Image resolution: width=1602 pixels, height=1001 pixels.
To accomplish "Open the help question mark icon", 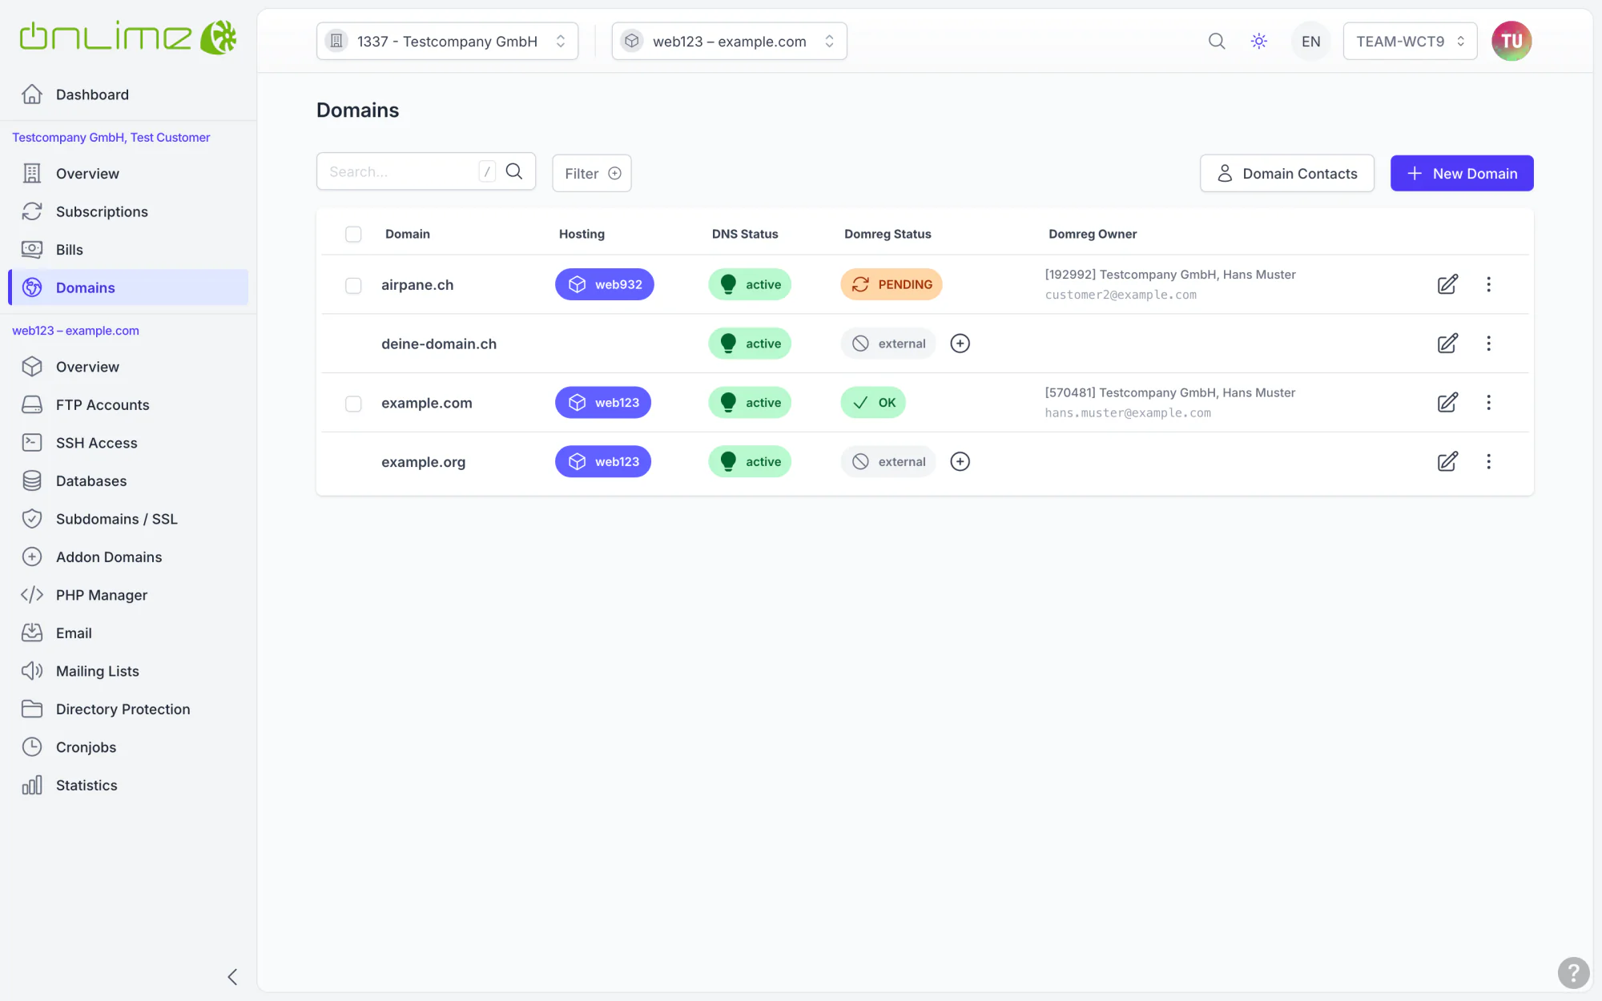I will pos(1573,973).
